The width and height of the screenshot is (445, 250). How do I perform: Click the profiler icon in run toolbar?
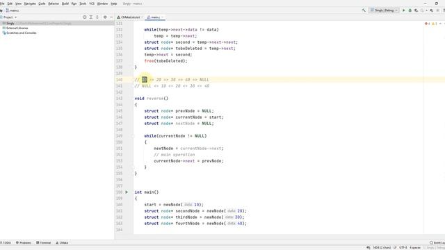(x=423, y=10)
